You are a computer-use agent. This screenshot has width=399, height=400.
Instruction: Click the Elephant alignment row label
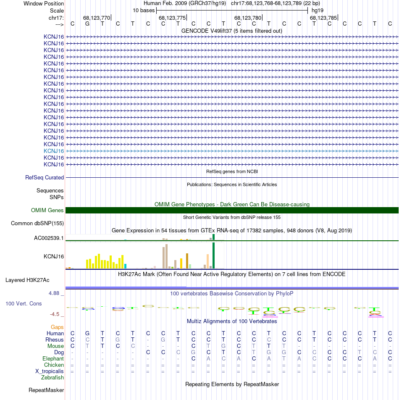(53, 359)
